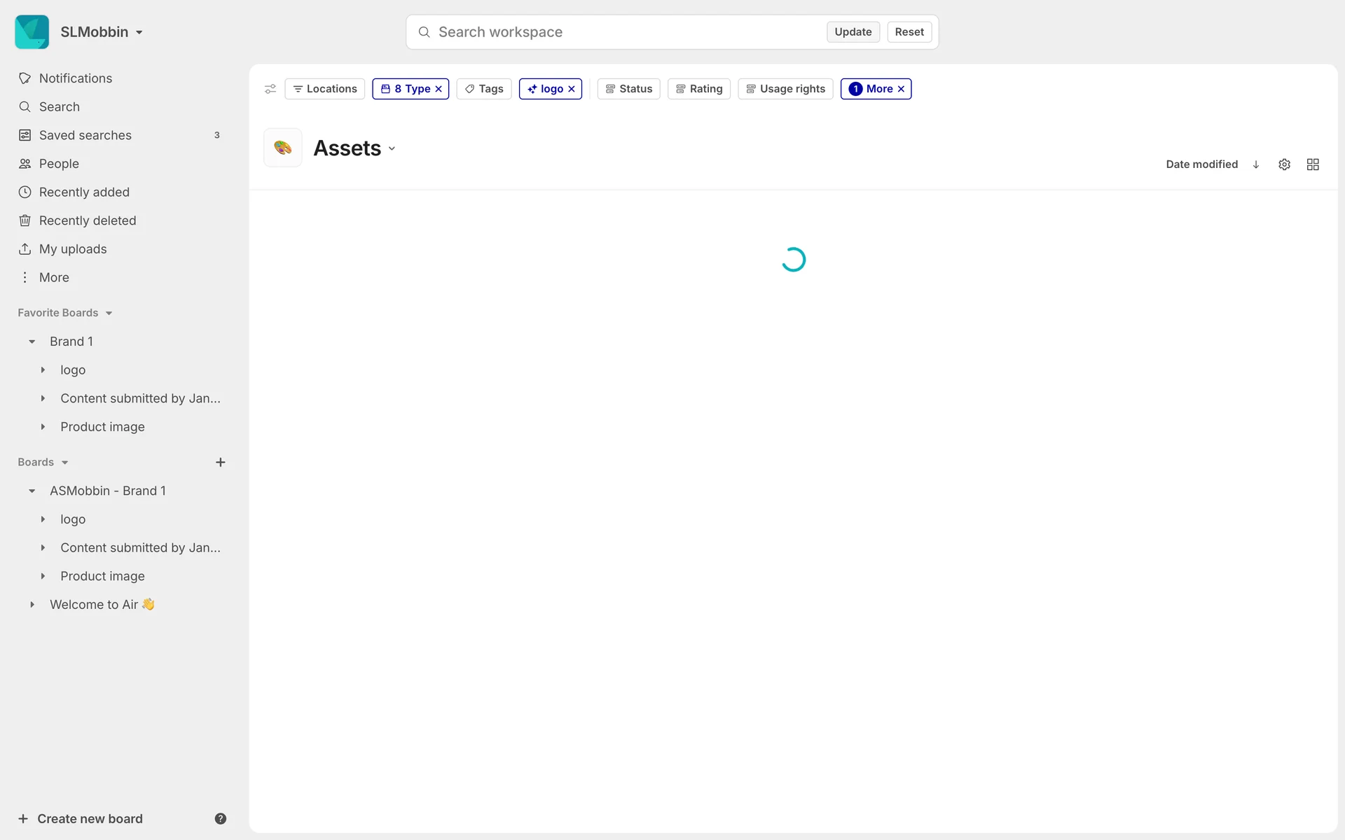Open Saved searches in sidebar
The image size is (1345, 840).
(85, 135)
